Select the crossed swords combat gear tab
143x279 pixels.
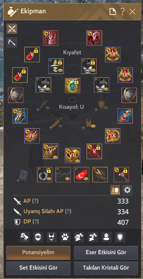point(12,29)
